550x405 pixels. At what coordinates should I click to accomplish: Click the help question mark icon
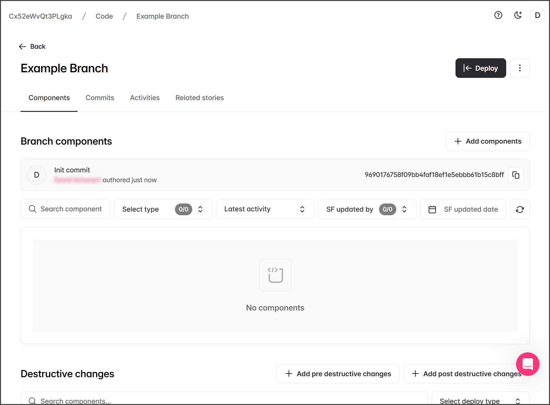click(498, 15)
